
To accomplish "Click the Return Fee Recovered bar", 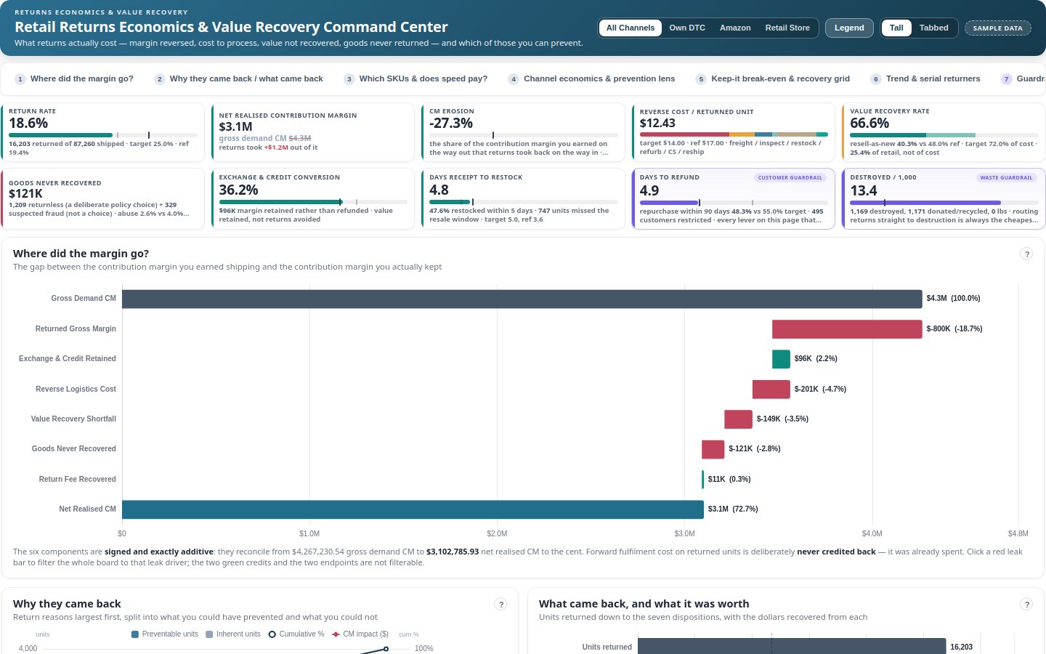I will [702, 480].
